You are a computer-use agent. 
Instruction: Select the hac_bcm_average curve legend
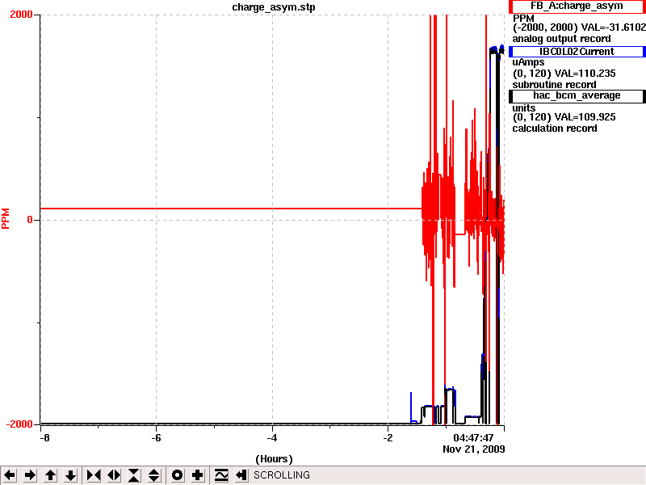tap(577, 95)
